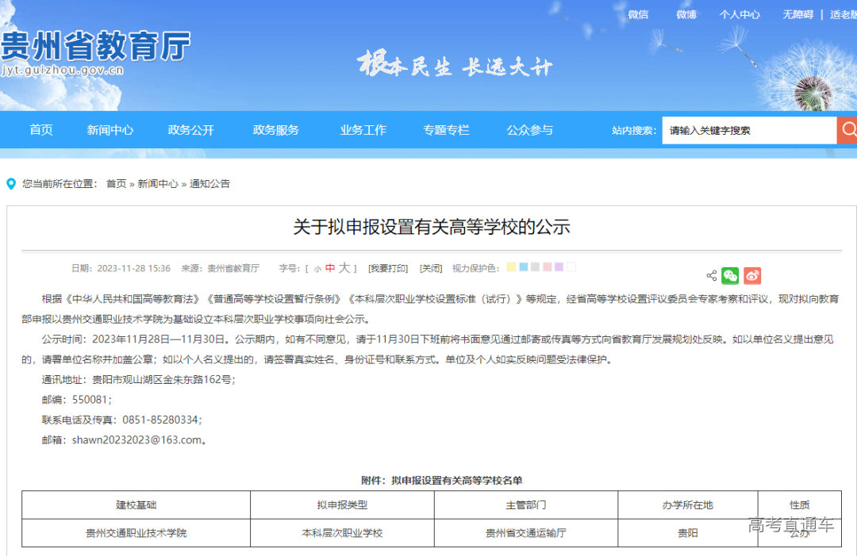Open the share options icon
857x556 pixels.
tap(712, 274)
